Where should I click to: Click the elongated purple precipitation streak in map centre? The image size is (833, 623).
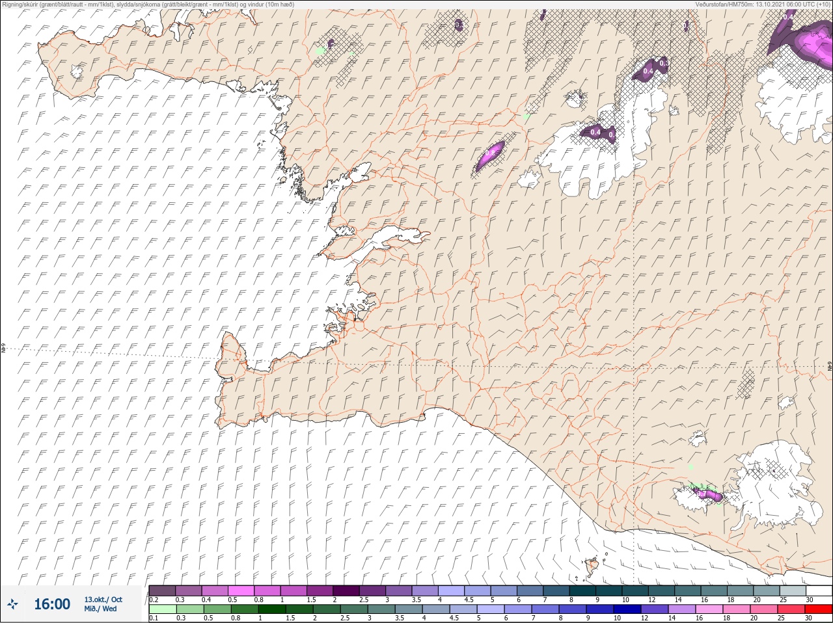490,155
